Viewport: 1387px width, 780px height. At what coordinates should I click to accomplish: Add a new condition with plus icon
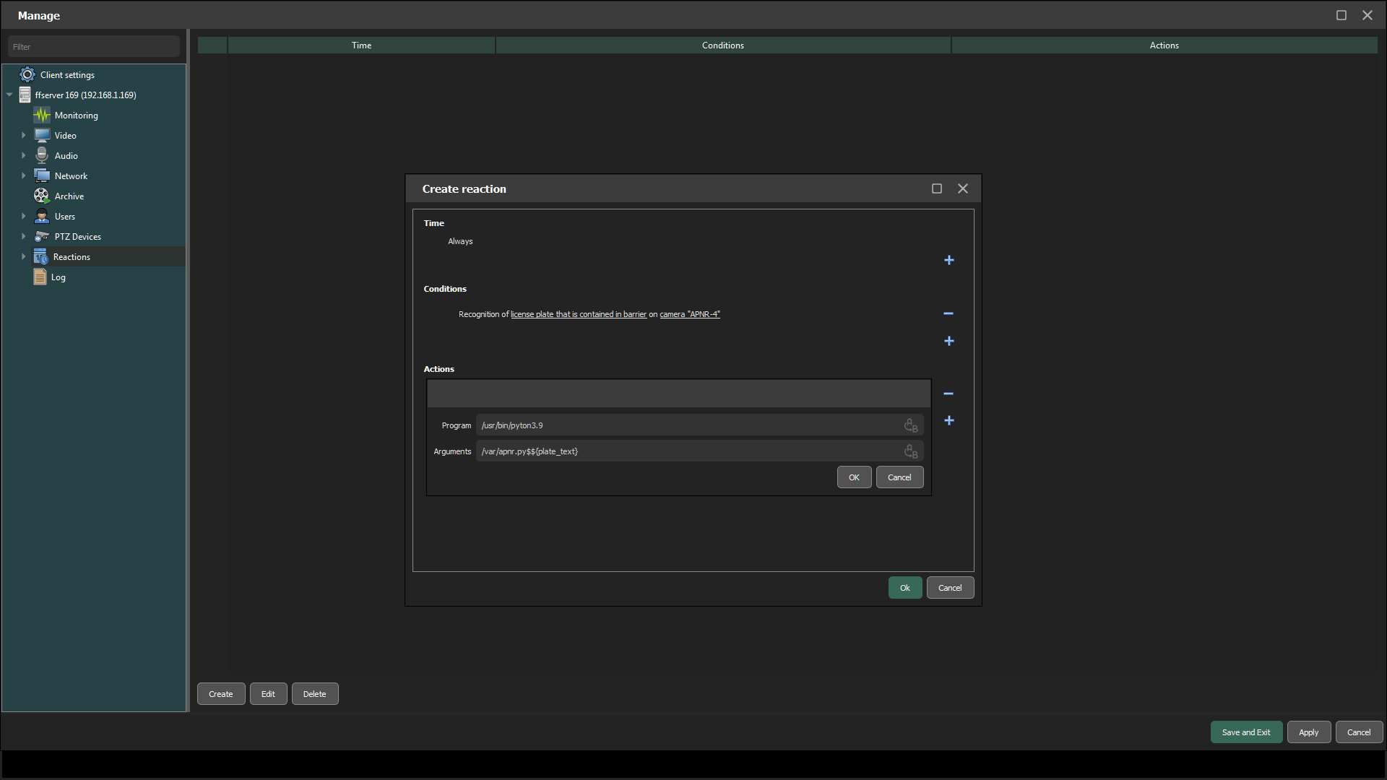point(949,341)
